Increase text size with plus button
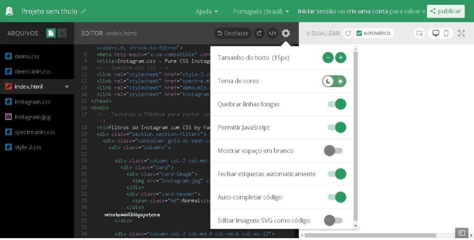Image resolution: width=474 pixels, height=240 pixels. [x=341, y=58]
